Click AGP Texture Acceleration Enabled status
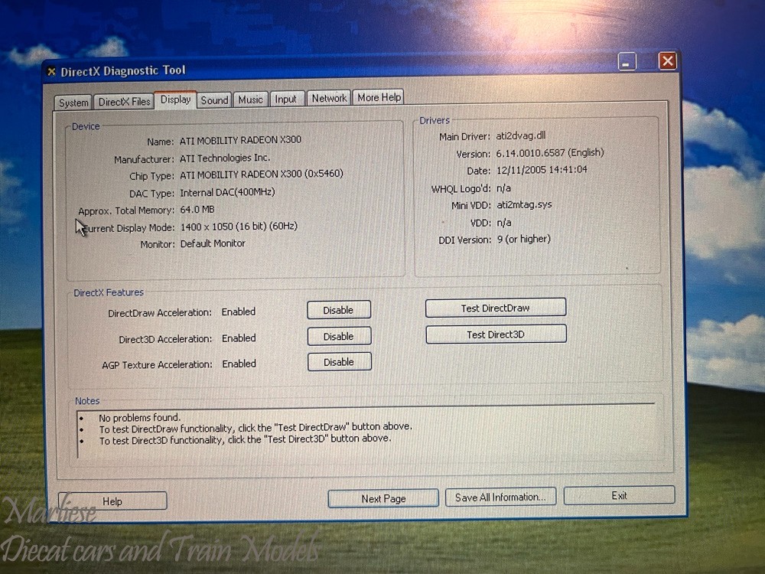The image size is (765, 574). tap(239, 364)
